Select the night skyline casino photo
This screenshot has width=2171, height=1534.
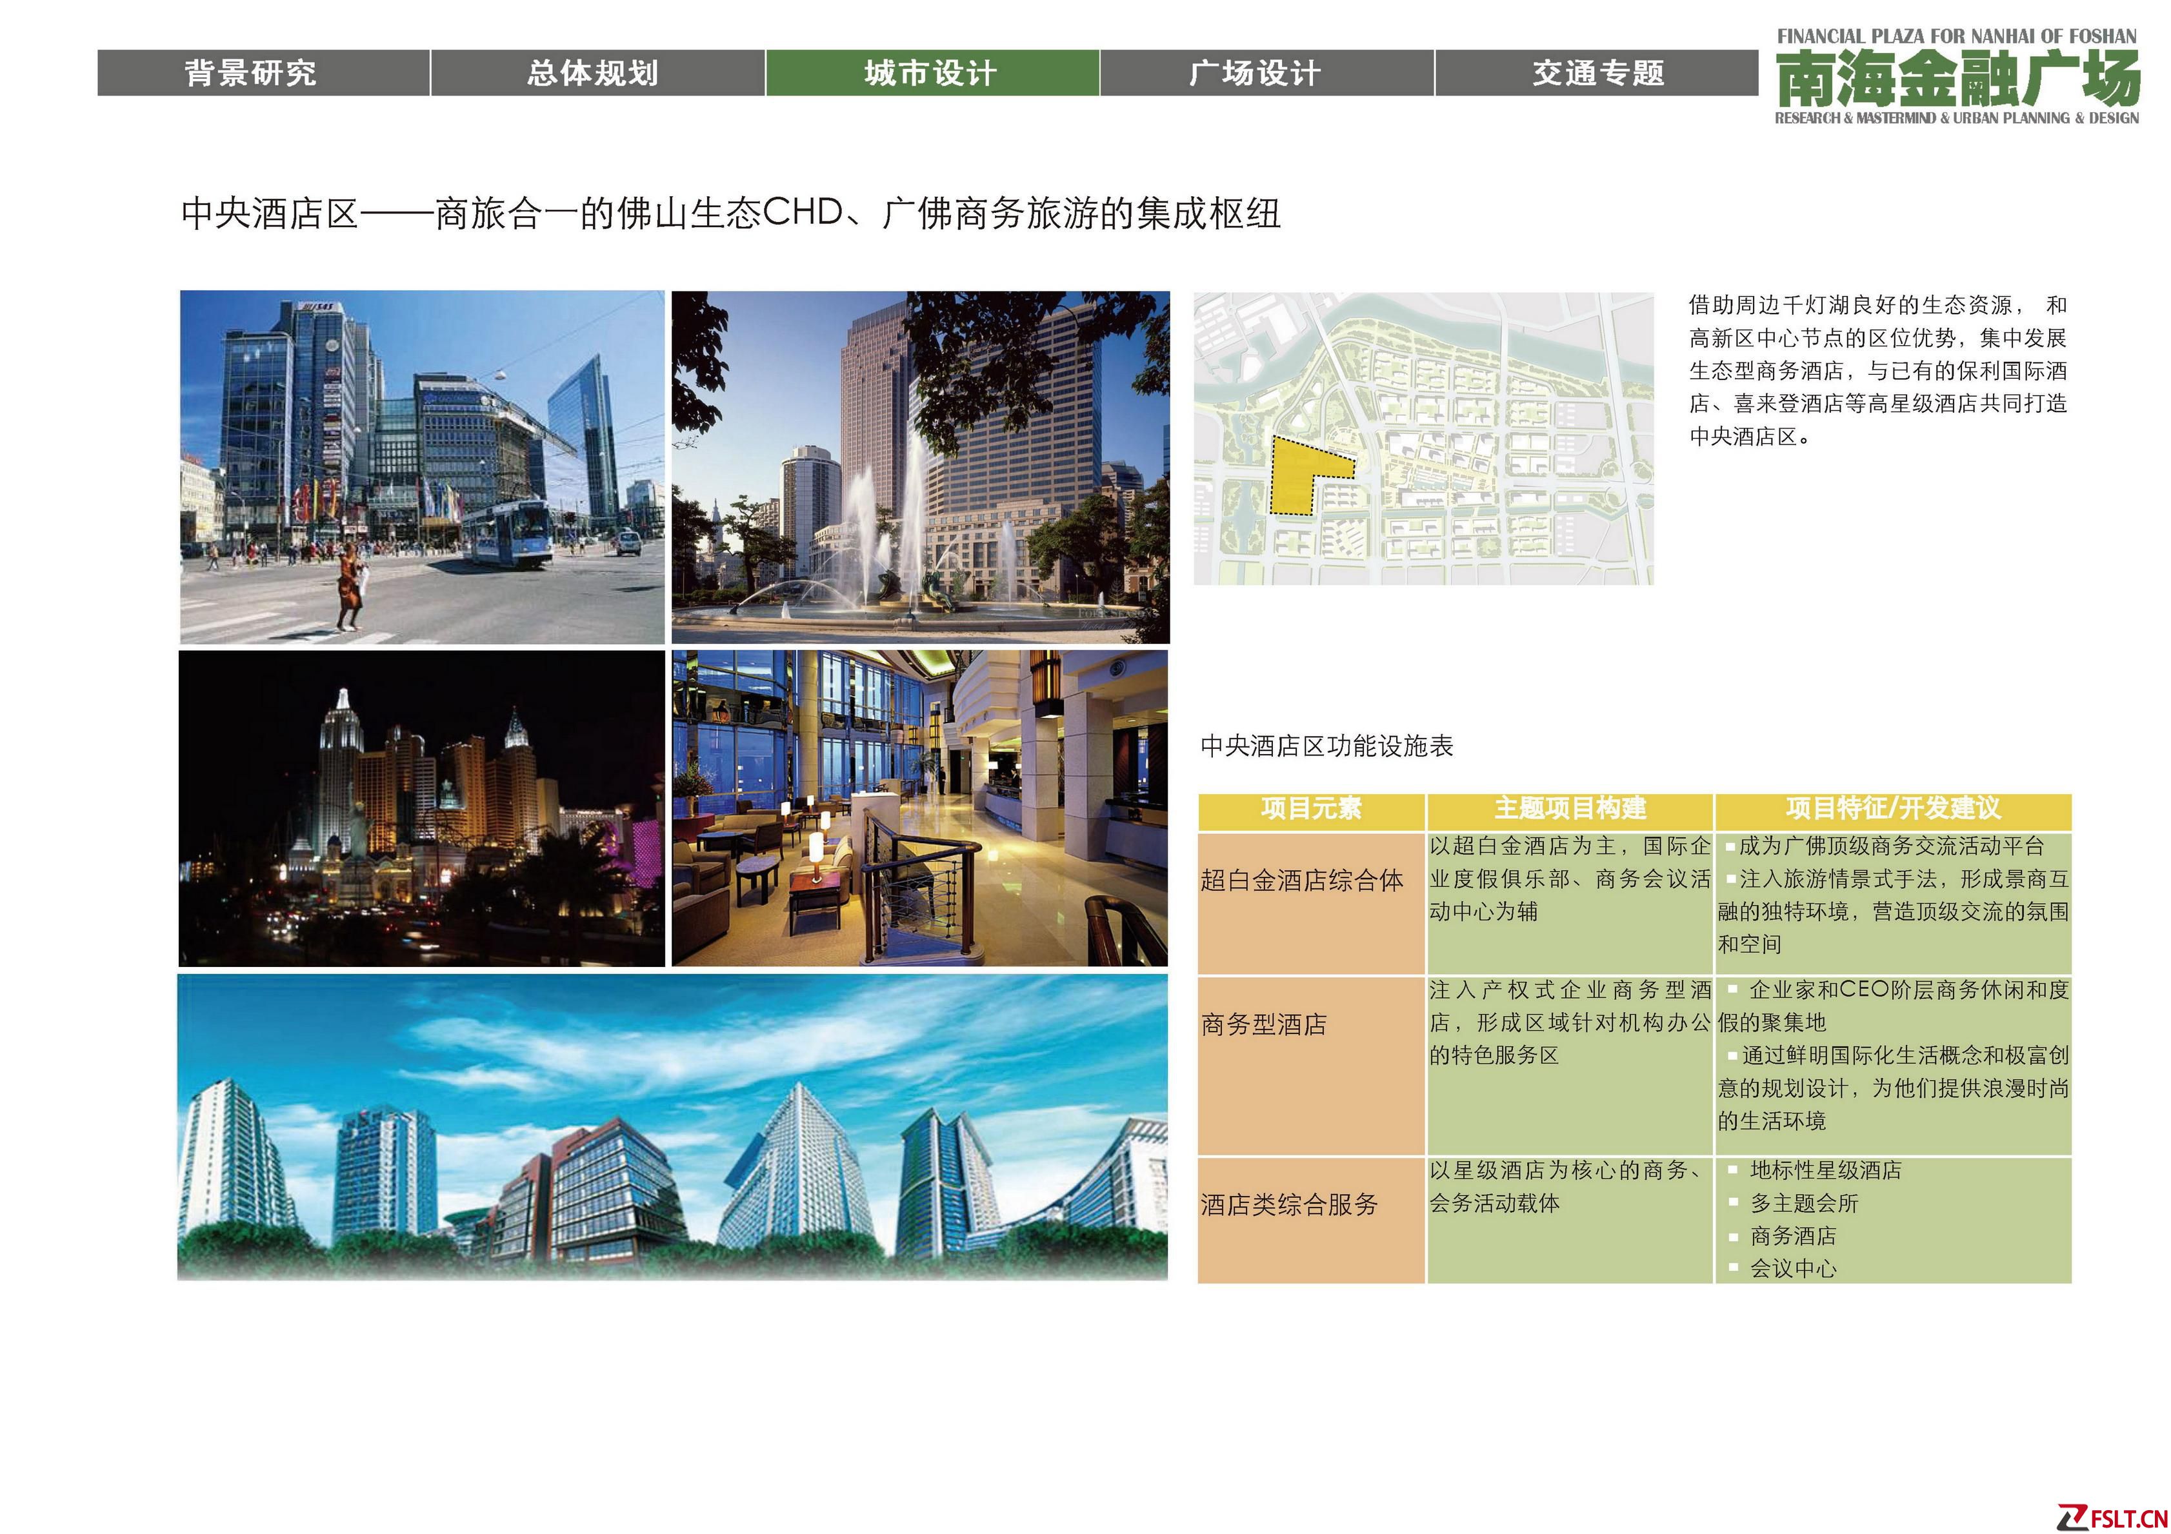click(422, 808)
